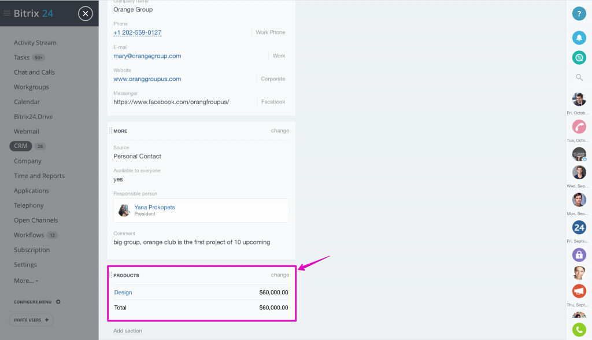Open Applications menu item

click(31, 191)
